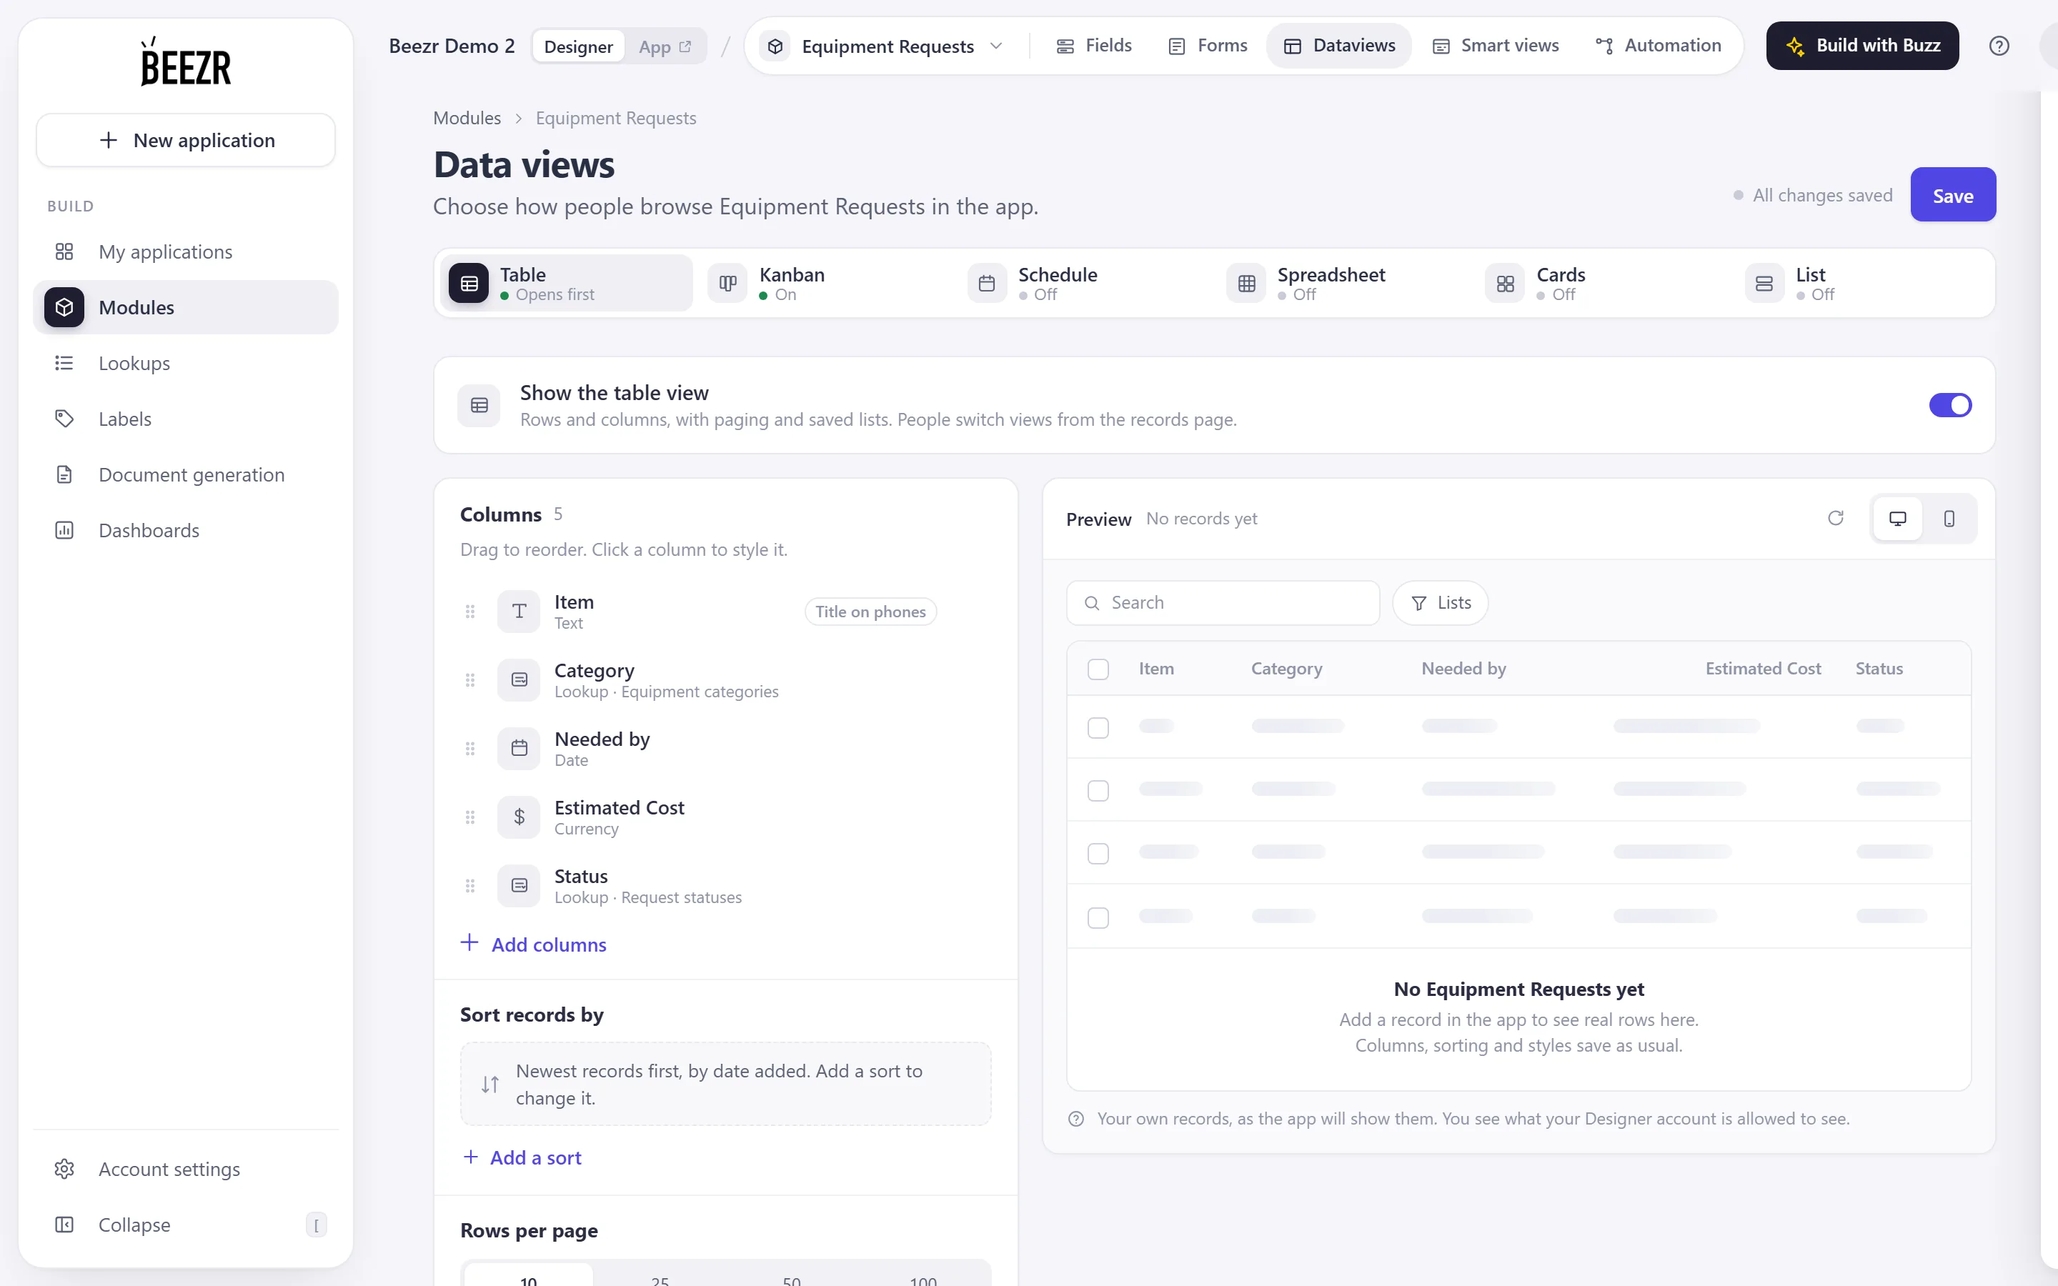Click Add a sort link
The image size is (2058, 1286).
tap(522, 1157)
